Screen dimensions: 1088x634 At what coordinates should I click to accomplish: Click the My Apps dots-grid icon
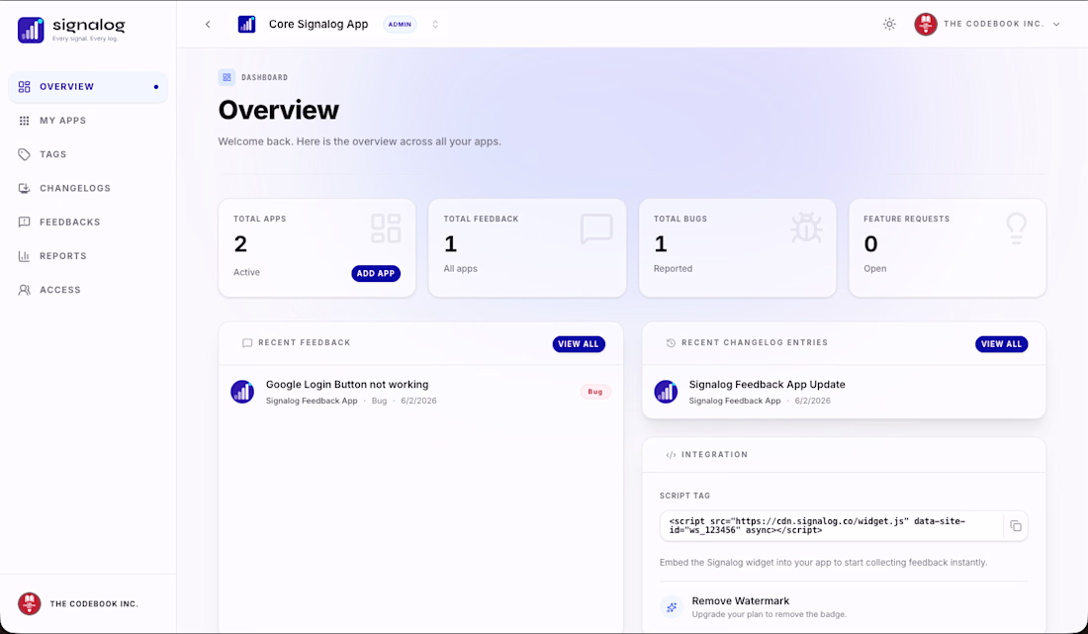(25, 121)
